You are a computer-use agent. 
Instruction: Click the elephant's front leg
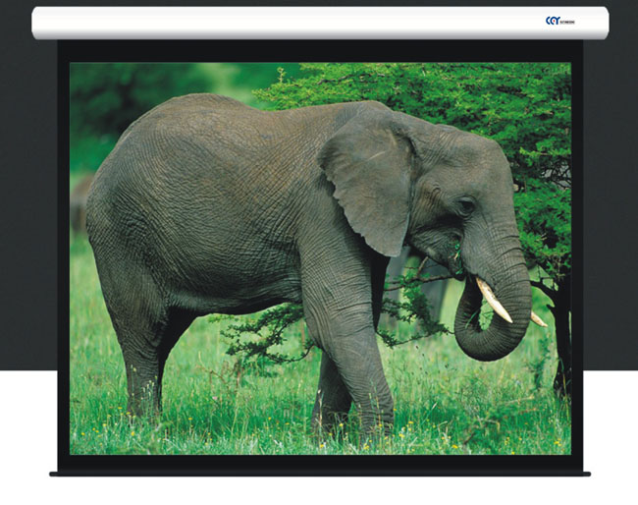pyautogui.click(x=359, y=373)
